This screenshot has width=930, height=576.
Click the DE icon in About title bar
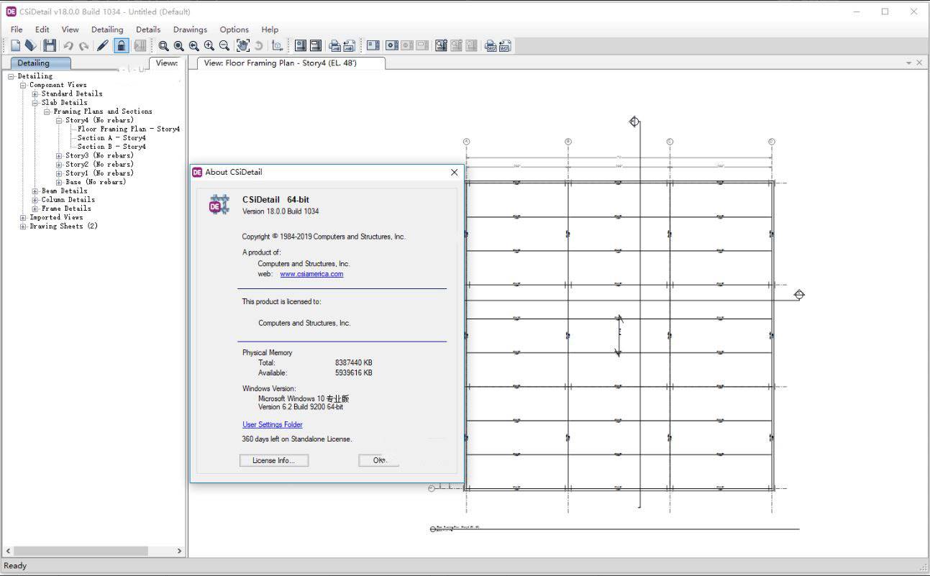(x=197, y=172)
